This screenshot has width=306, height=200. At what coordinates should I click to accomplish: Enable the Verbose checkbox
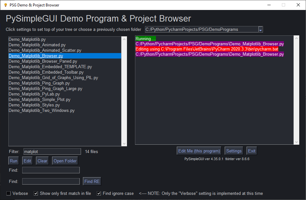click(8, 193)
